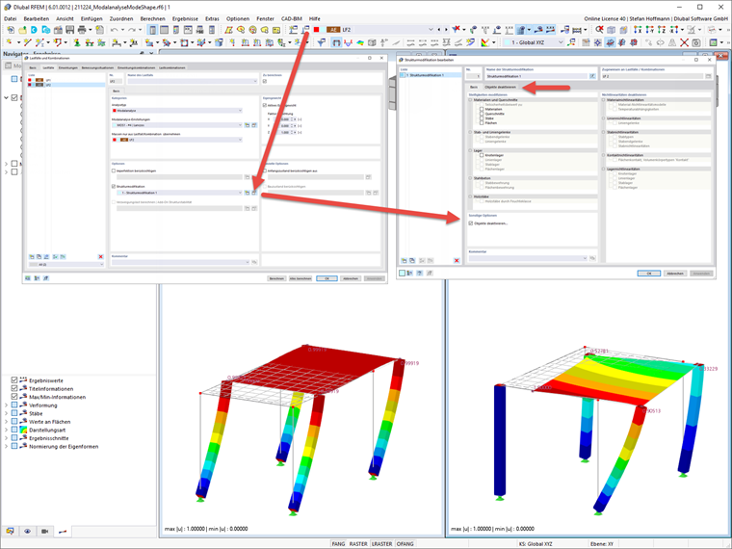Set view in X direction icon
The width and height of the screenshot is (732, 549).
point(638,30)
